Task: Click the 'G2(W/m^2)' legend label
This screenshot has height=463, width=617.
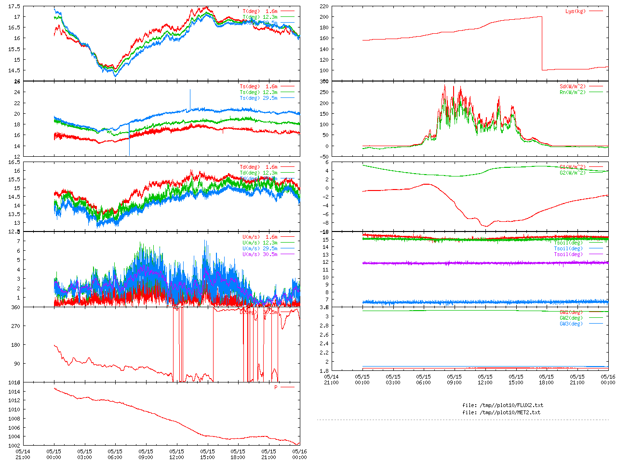Action: pyautogui.click(x=573, y=173)
